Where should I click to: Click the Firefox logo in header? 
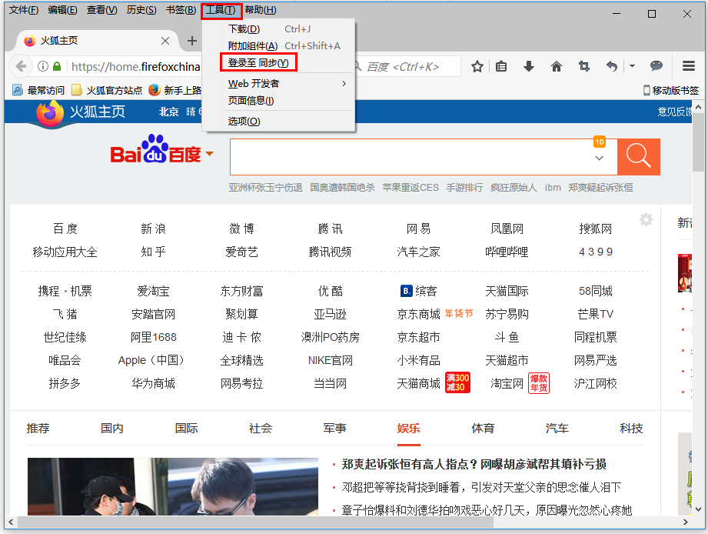[x=50, y=113]
